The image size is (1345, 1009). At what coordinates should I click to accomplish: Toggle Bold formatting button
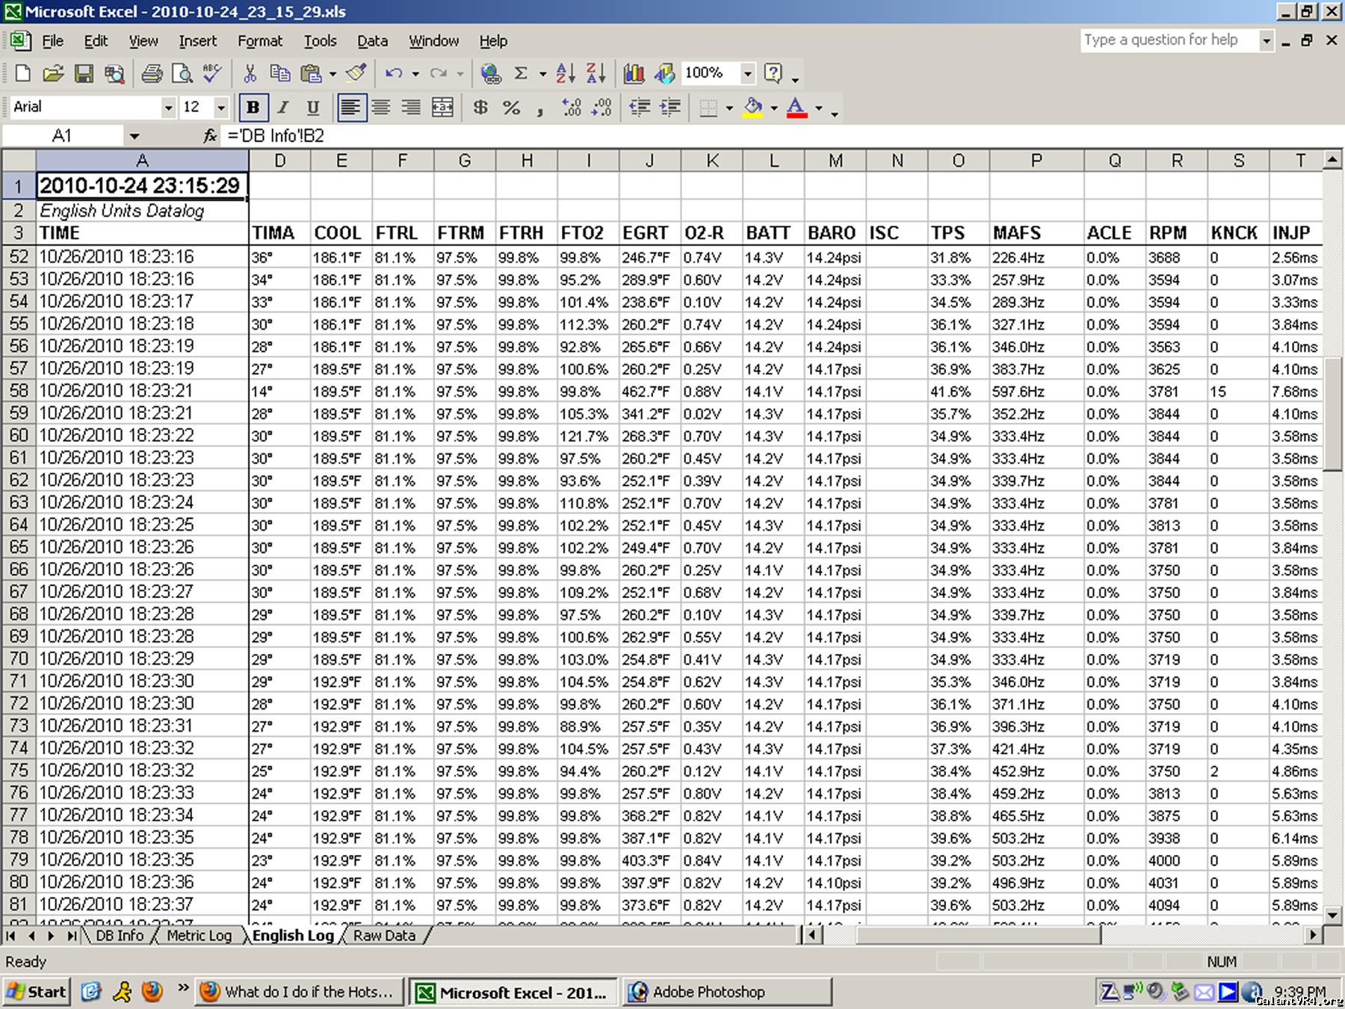click(253, 108)
